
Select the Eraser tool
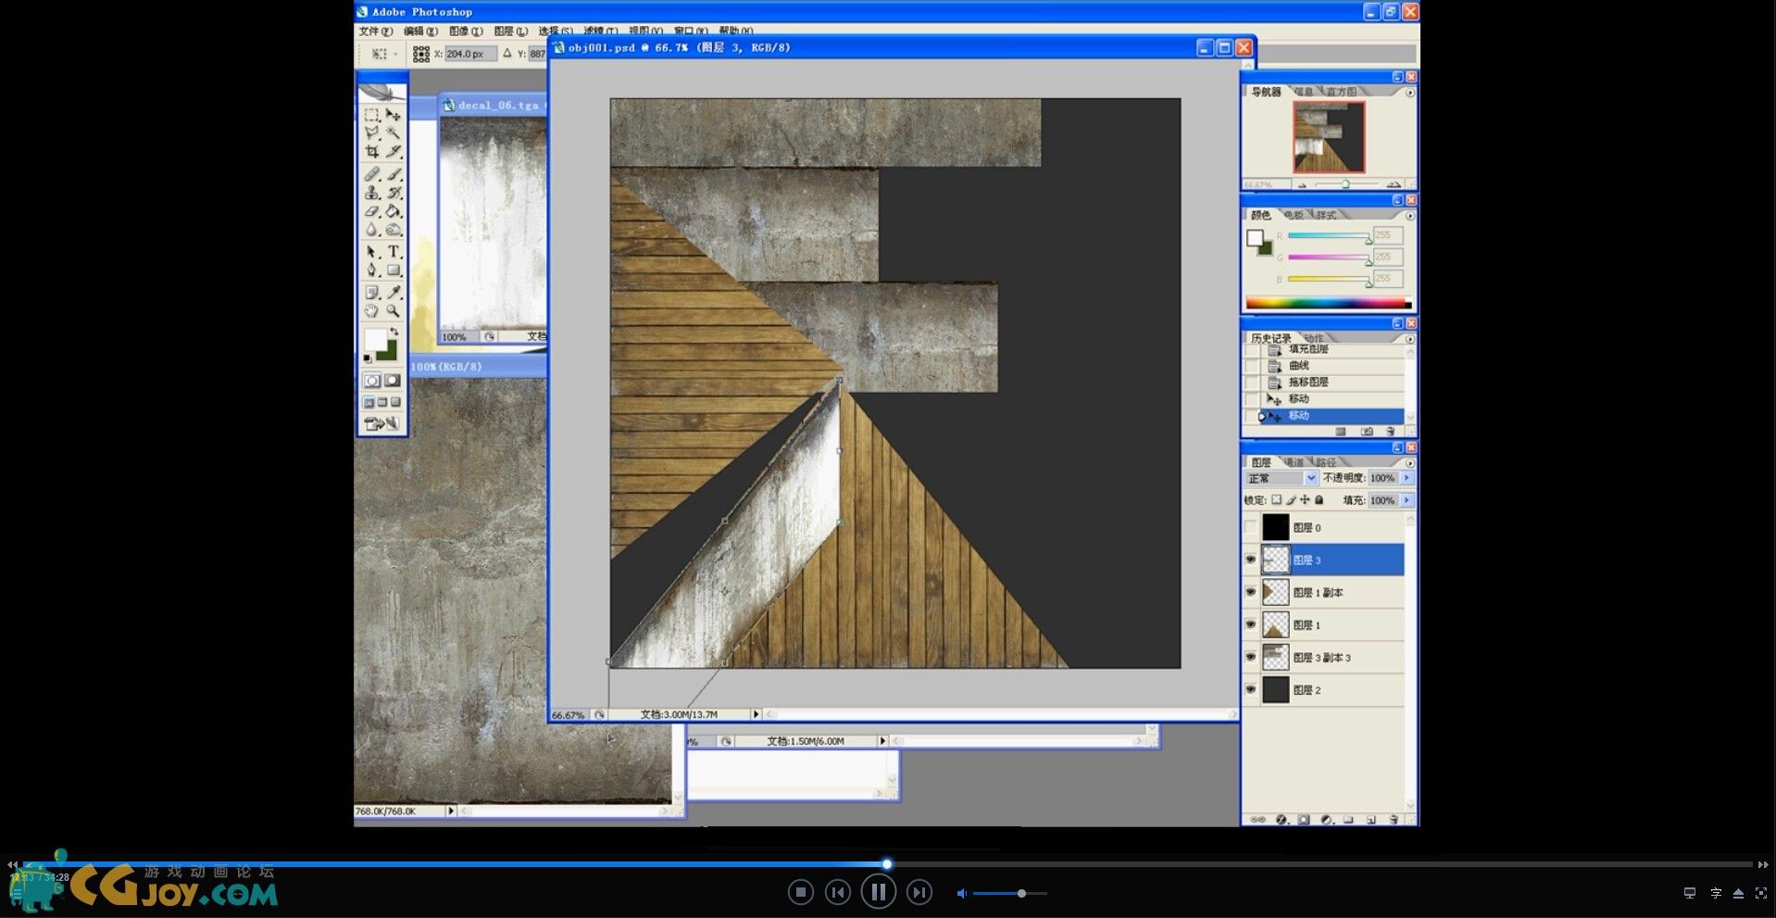pos(372,211)
